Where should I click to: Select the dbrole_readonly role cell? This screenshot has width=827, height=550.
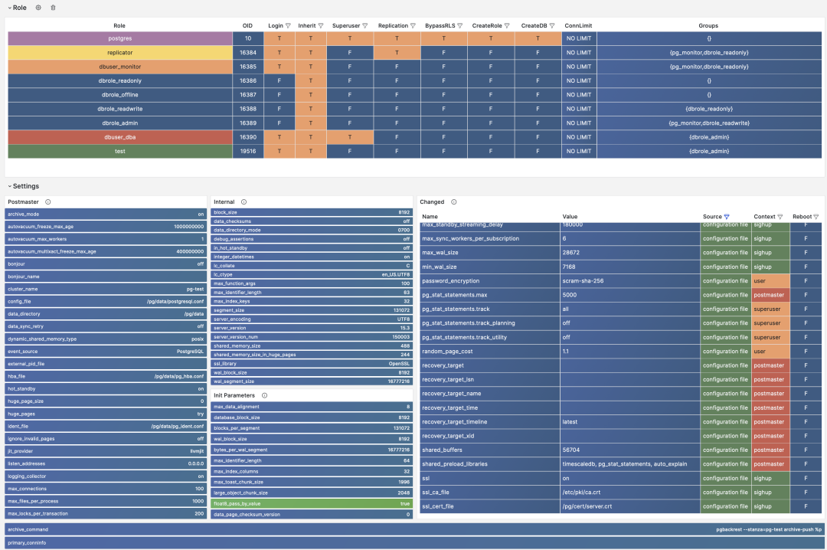[x=119, y=80]
